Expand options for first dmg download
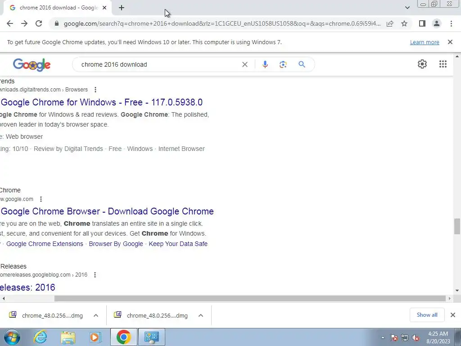This screenshot has height=346, width=461. point(96,315)
